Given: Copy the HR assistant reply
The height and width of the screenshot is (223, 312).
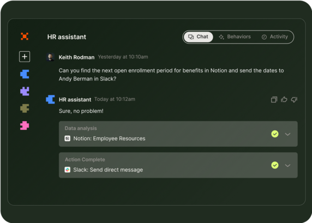Looking at the screenshot, I should (x=274, y=99).
